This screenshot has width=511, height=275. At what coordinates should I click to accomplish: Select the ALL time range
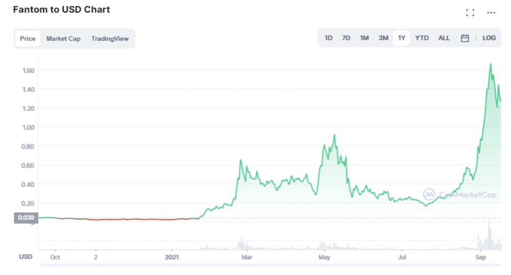coord(444,38)
